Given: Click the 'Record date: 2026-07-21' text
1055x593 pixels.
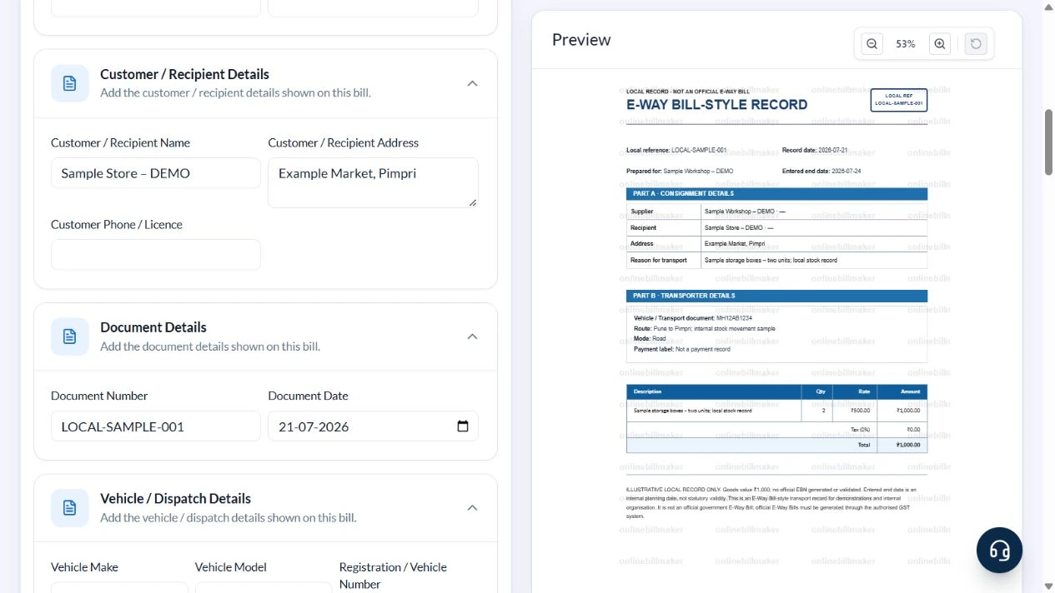Looking at the screenshot, I should coord(815,151).
